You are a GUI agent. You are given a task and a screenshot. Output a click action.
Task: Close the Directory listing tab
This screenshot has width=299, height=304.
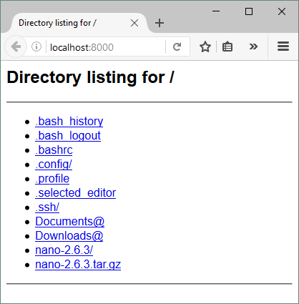tap(134, 23)
